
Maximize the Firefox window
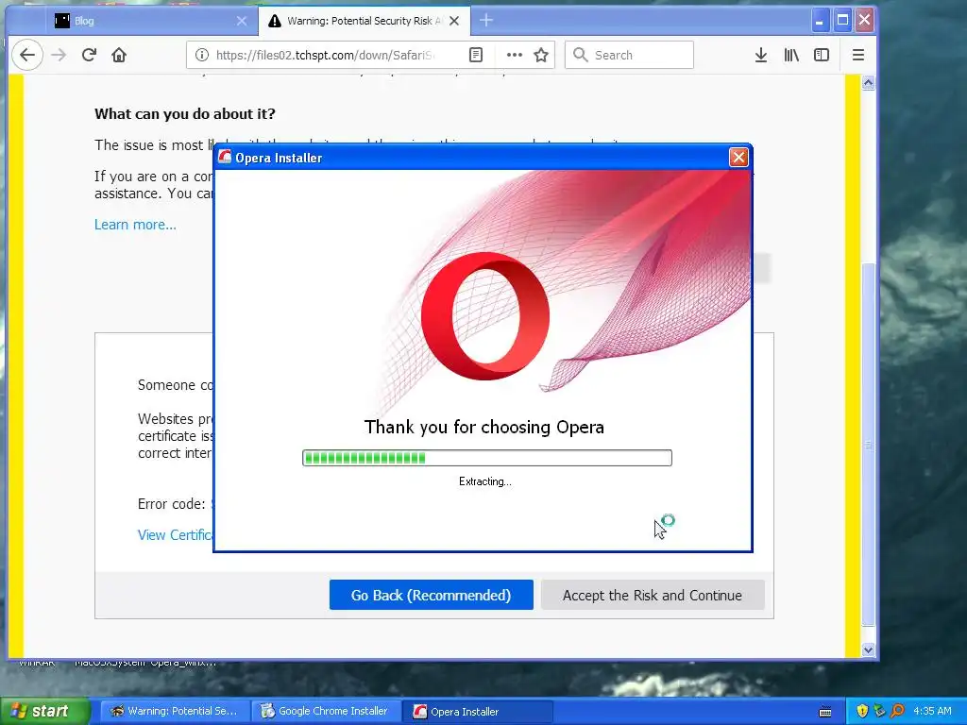pos(842,21)
